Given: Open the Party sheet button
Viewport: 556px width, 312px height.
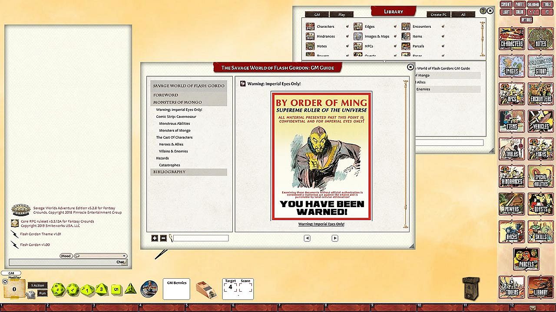Looking at the screenshot, I should tap(520, 4).
